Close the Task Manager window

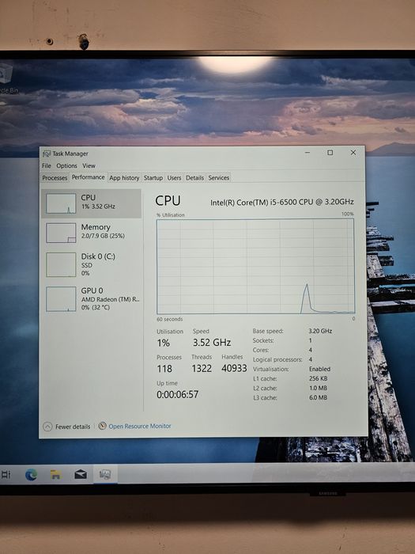pos(353,152)
